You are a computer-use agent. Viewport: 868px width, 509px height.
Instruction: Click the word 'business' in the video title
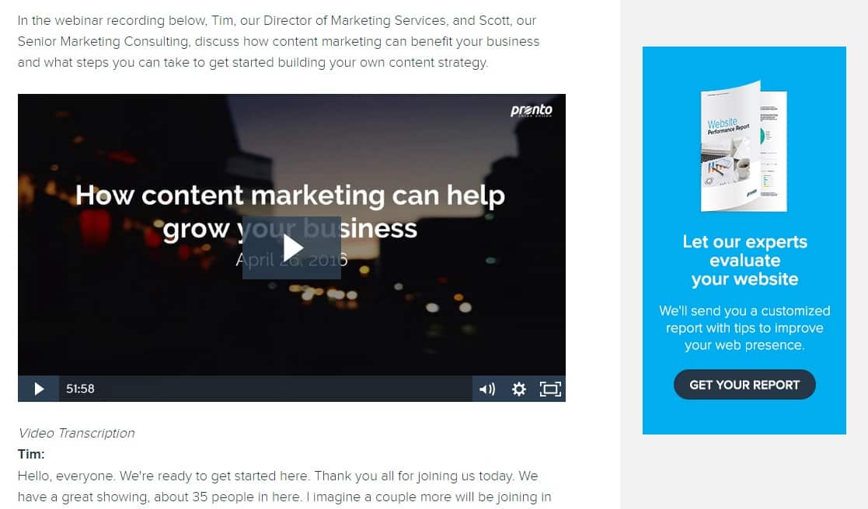360,228
